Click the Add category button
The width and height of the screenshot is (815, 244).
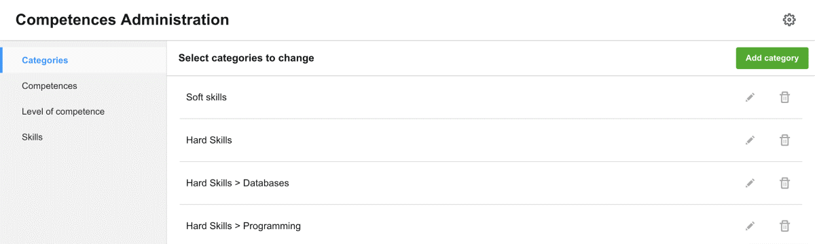(x=772, y=58)
